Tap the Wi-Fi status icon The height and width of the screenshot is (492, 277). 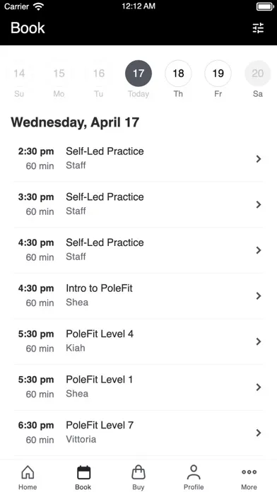(39, 6)
